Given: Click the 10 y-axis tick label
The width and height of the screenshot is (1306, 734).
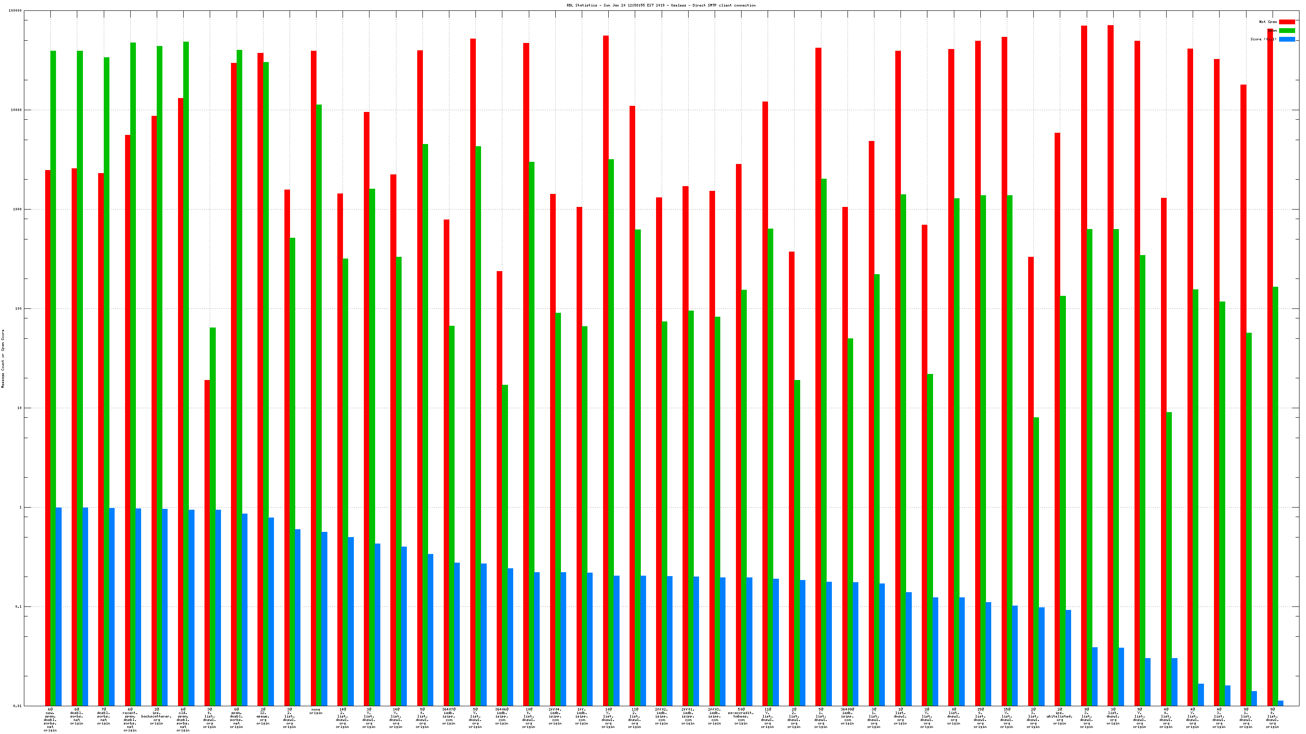Looking at the screenshot, I should [19, 408].
